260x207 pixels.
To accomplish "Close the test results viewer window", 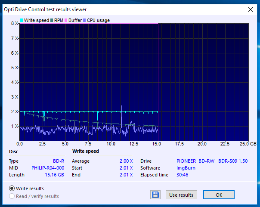I will pos(251,9).
